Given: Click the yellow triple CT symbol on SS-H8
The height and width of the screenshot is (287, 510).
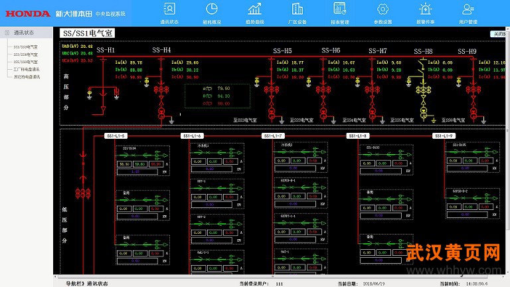Looking at the screenshot, I should (424, 90).
